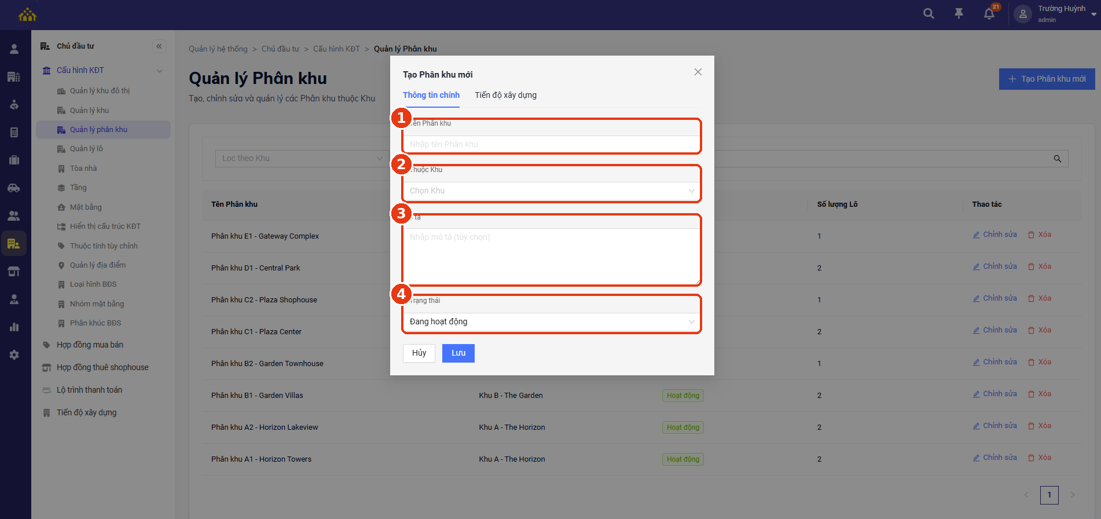Screen dimensions: 1101x519
Task: Click Quản lý hệ thống breadcrumb
Action: tap(218, 49)
